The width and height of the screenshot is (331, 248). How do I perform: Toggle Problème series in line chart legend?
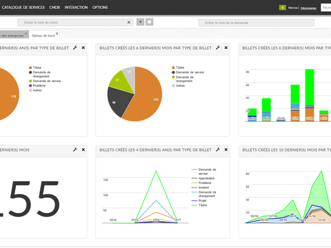201,183
